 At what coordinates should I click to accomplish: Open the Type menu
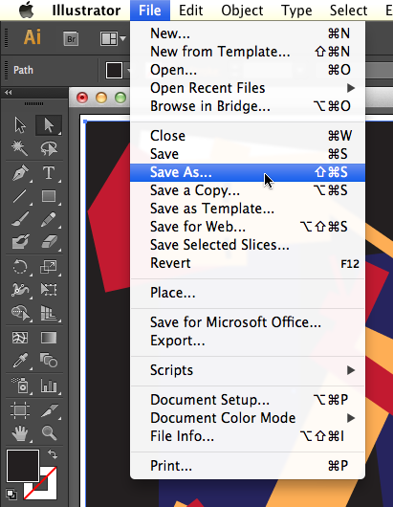coord(296,11)
